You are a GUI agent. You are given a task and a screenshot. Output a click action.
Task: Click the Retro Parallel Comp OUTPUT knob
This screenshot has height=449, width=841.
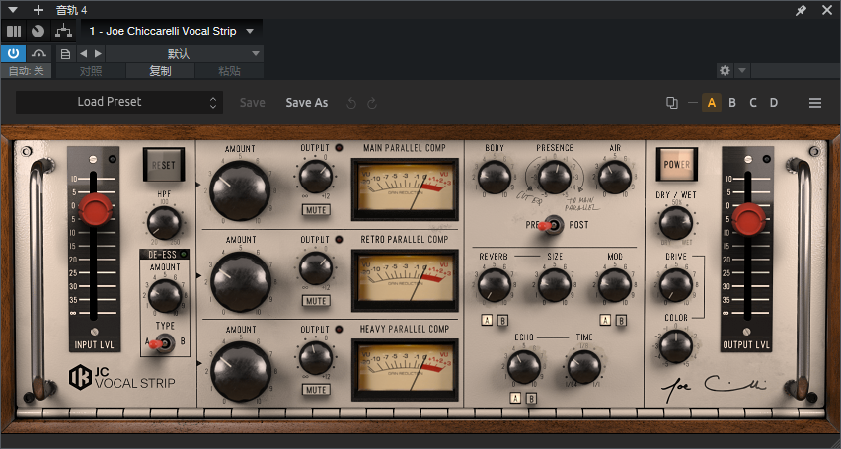(316, 267)
